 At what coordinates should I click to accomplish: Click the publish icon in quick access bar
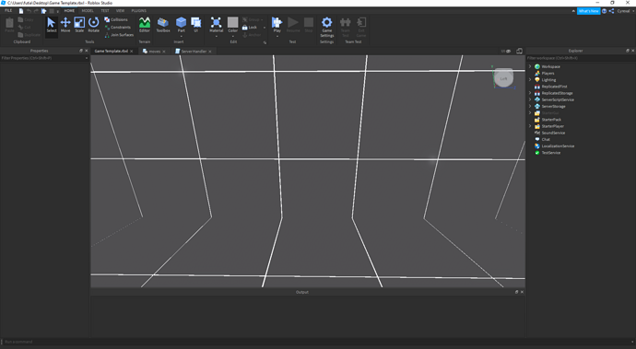tap(44, 11)
